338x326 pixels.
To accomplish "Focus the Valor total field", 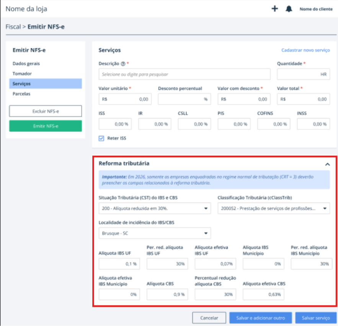I will tap(303, 99).
